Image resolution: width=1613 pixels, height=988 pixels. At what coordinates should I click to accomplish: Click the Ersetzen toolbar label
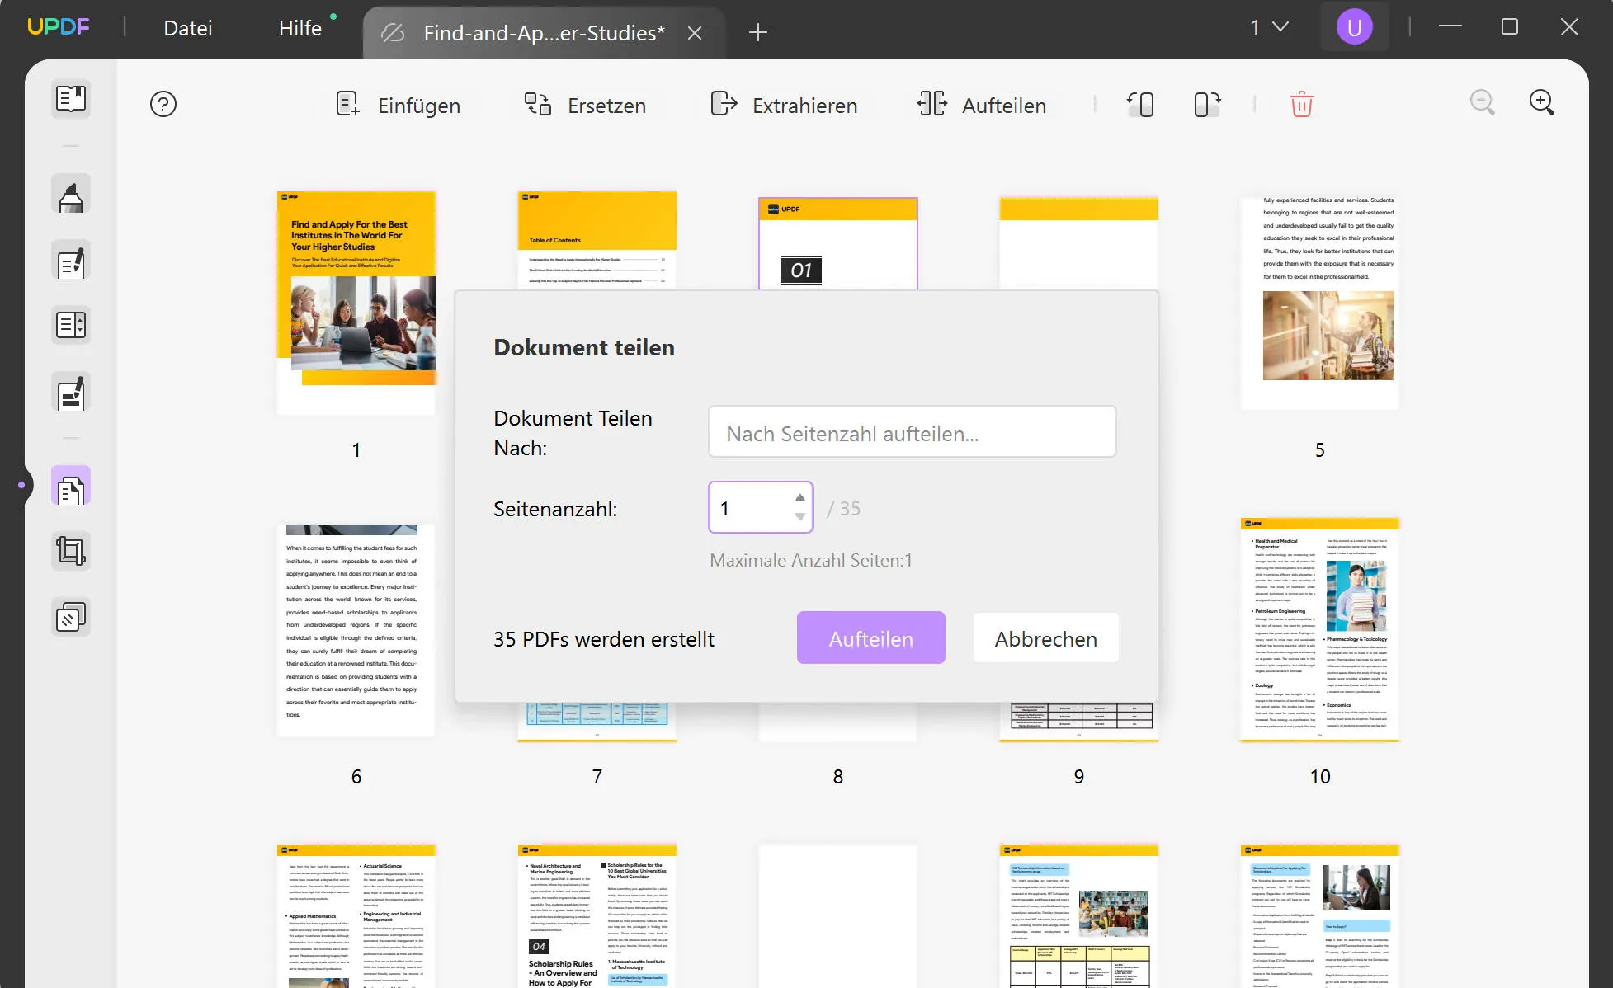point(606,106)
